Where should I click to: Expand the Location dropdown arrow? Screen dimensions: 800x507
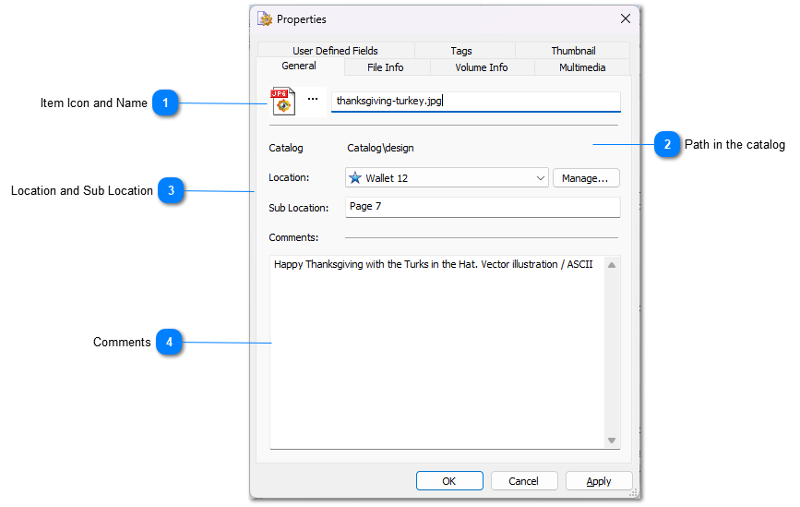[x=540, y=178]
